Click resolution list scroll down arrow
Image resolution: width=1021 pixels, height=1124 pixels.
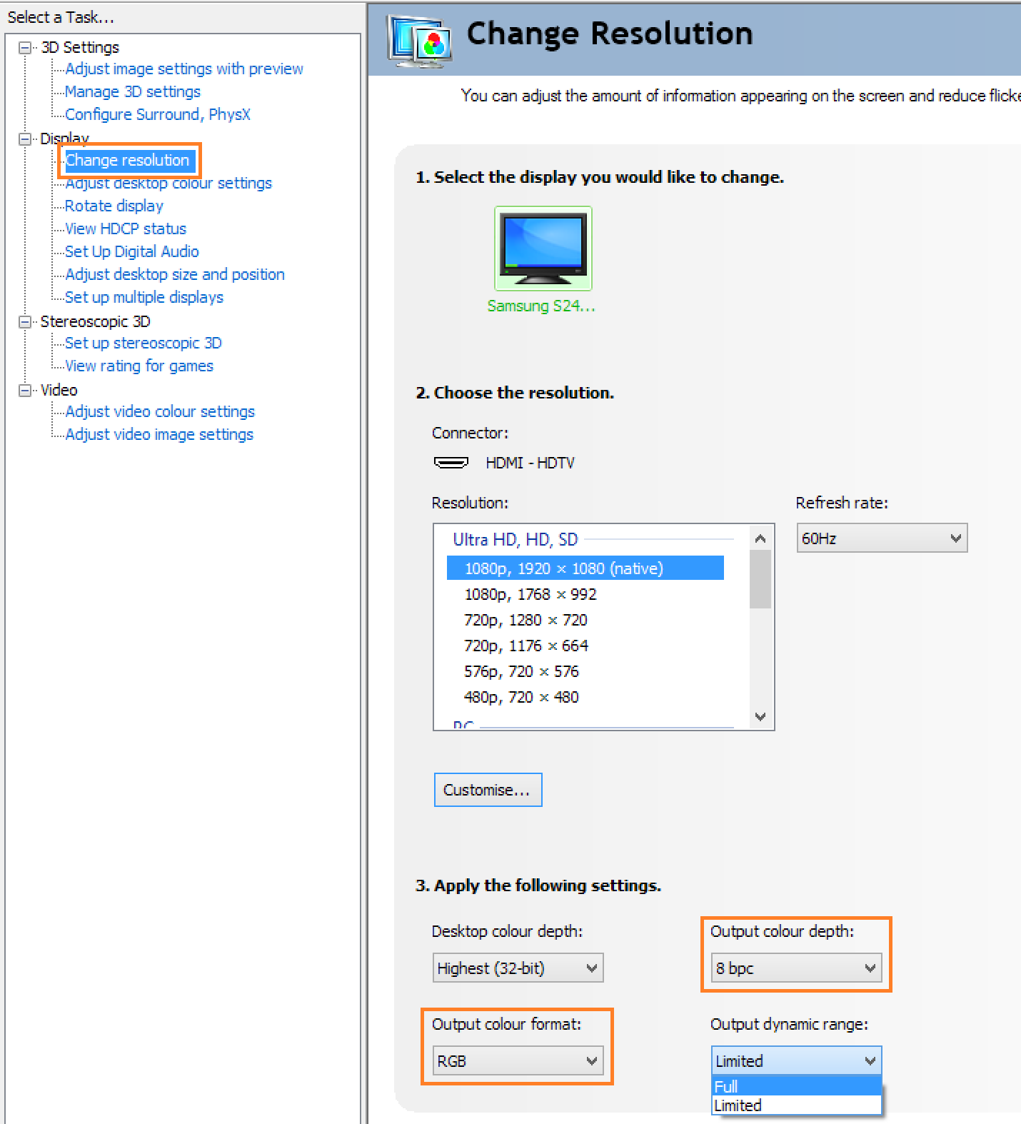tap(760, 716)
